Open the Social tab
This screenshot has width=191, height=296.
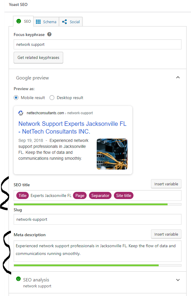71,21
